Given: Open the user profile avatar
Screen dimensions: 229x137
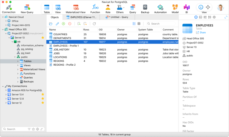Looking at the screenshot, I should pyautogui.click(x=220, y=7).
